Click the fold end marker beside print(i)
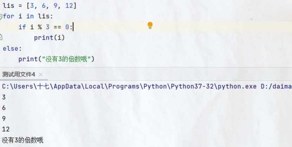 click(1, 37)
